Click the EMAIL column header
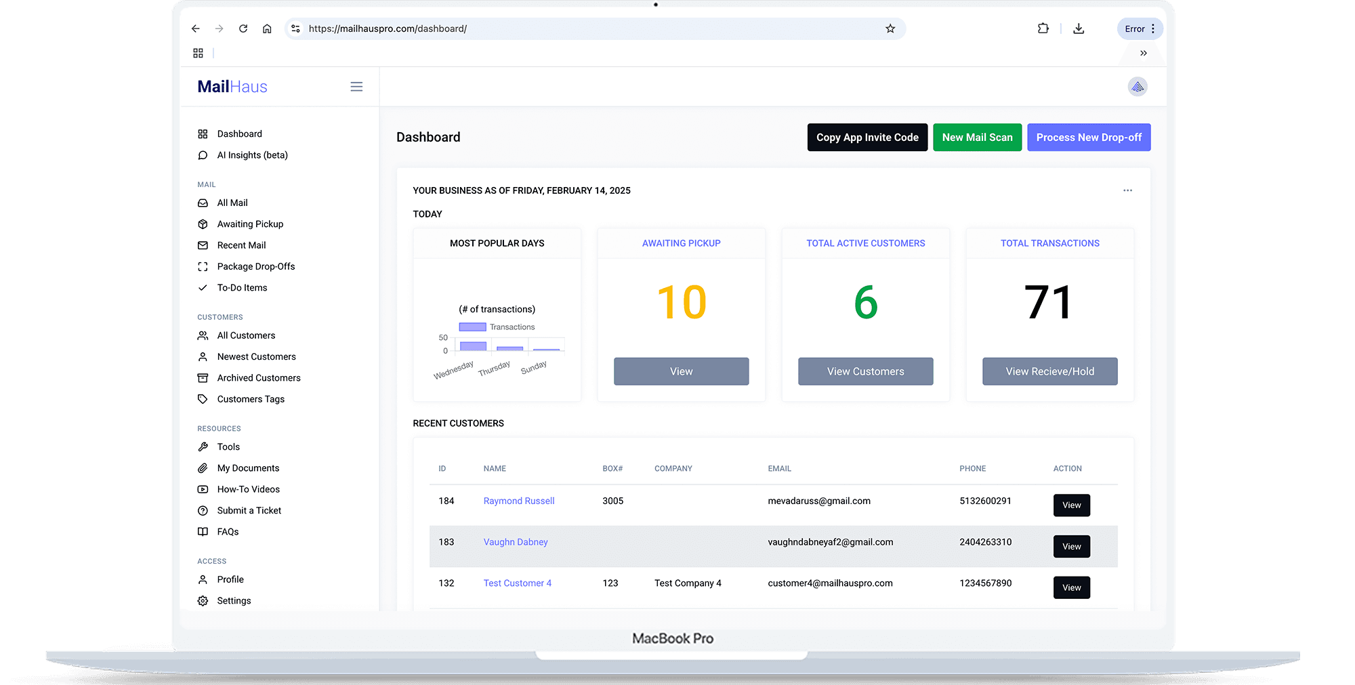 click(779, 469)
